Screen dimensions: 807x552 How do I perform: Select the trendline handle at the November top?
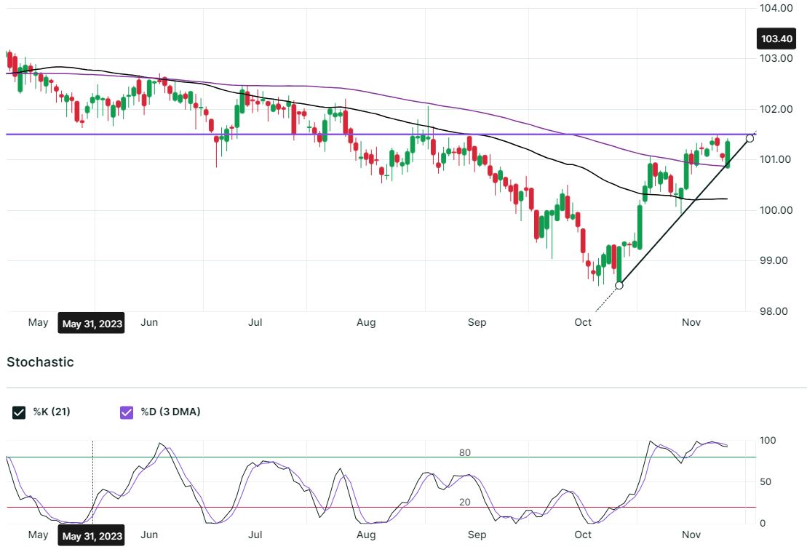click(x=750, y=138)
